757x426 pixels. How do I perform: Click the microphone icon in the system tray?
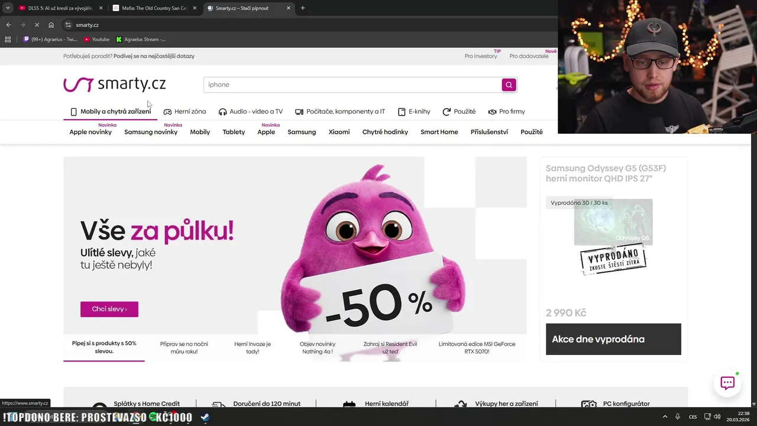coord(678,417)
